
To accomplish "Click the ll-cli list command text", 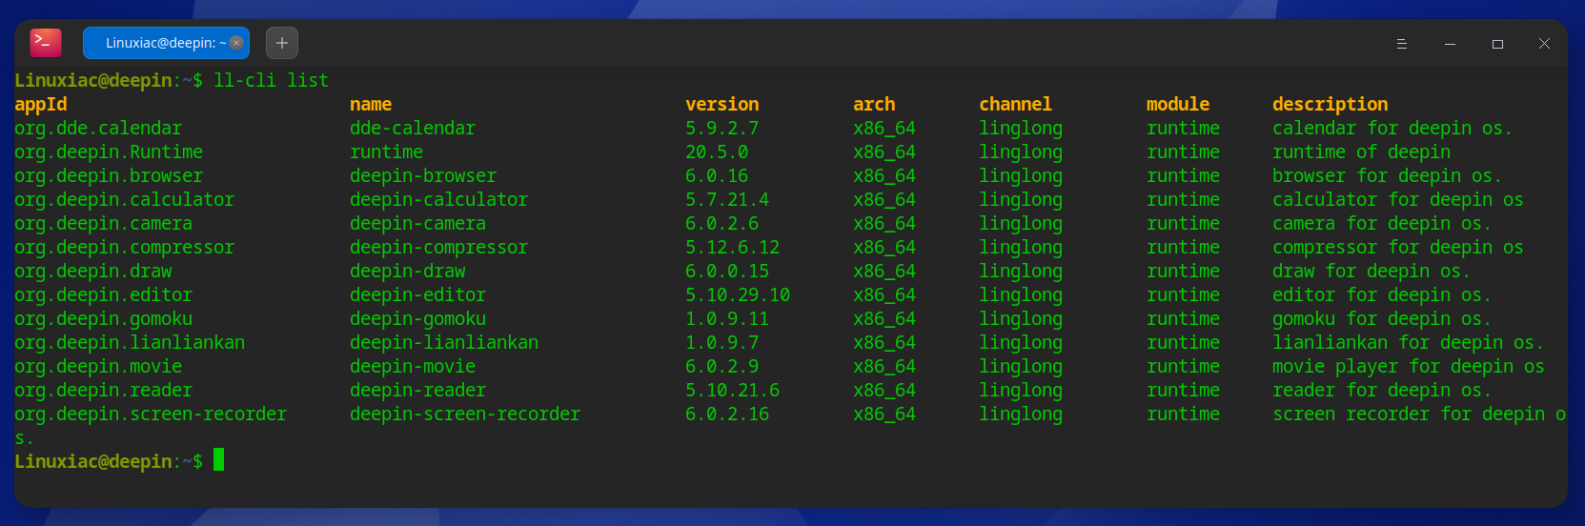I will (271, 80).
